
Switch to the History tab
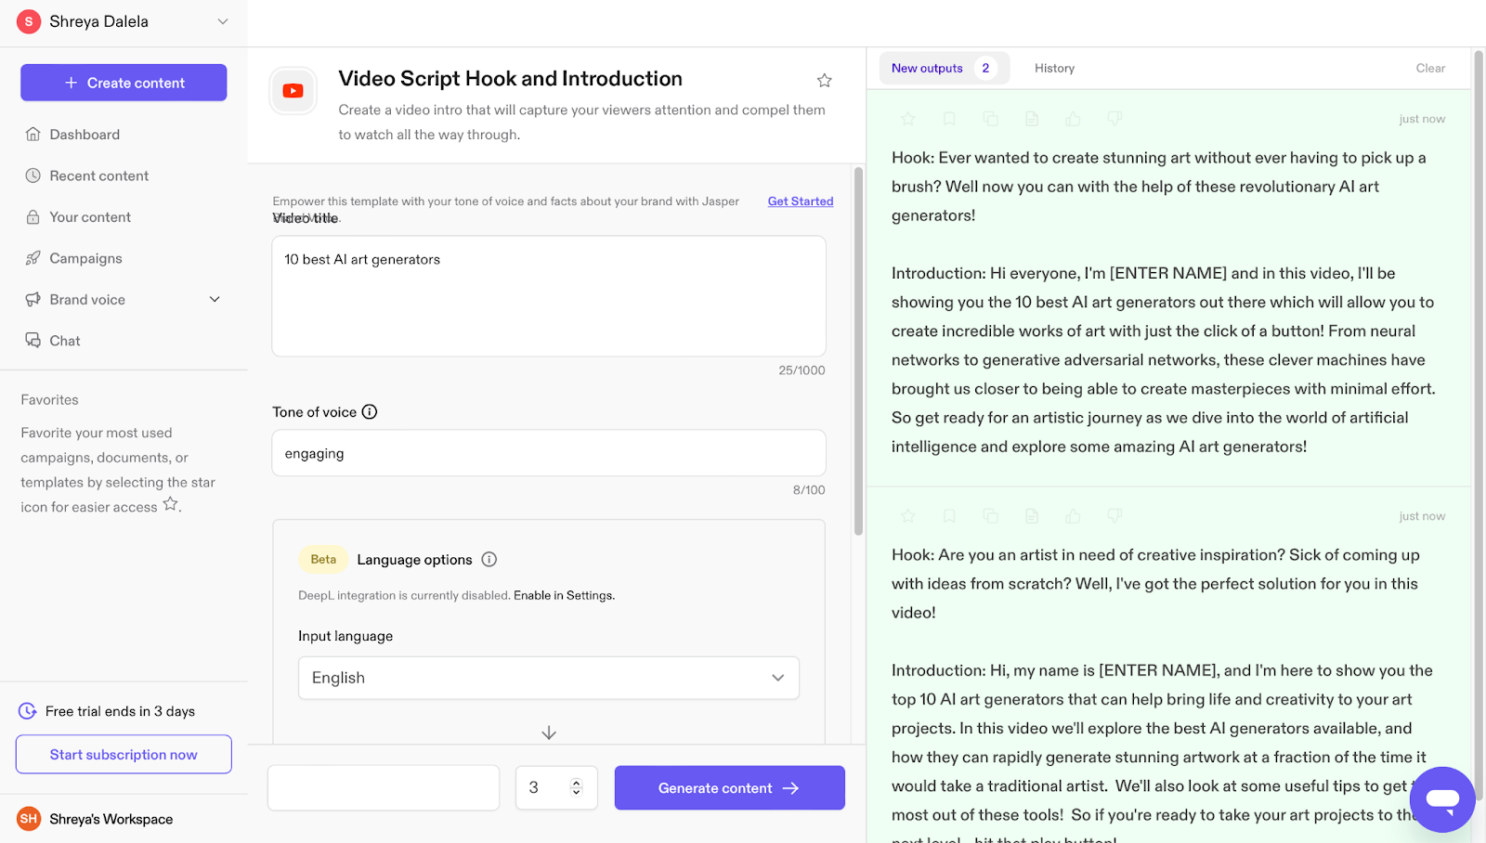(1054, 69)
